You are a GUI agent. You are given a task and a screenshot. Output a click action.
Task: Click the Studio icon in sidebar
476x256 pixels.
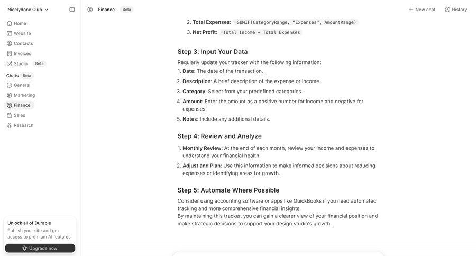click(x=10, y=63)
